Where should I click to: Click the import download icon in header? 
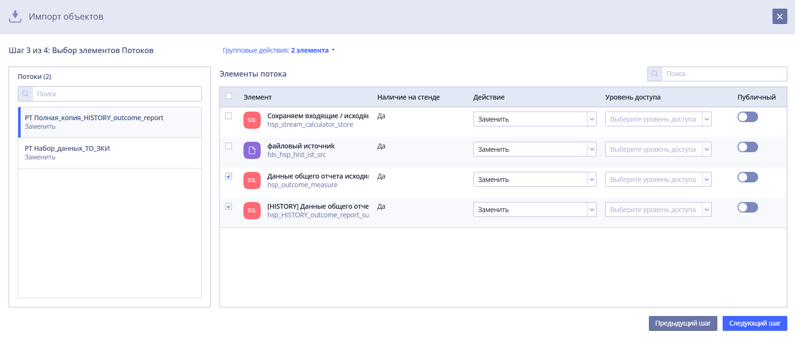[15, 17]
